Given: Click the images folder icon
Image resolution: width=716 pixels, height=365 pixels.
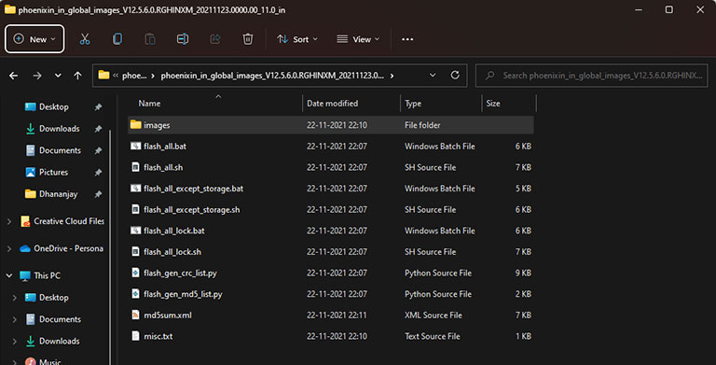Looking at the screenshot, I should [x=135, y=124].
